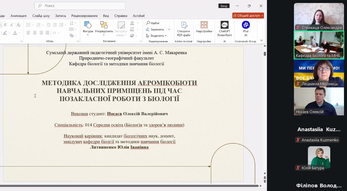This screenshot has width=347, height=191.
Task: Click the clear formatting icon
Action: click(18, 25)
